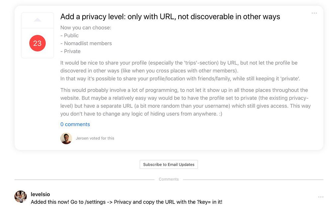Click Jeroen's profile avatar
This screenshot has height=214, width=332.
pos(66,138)
